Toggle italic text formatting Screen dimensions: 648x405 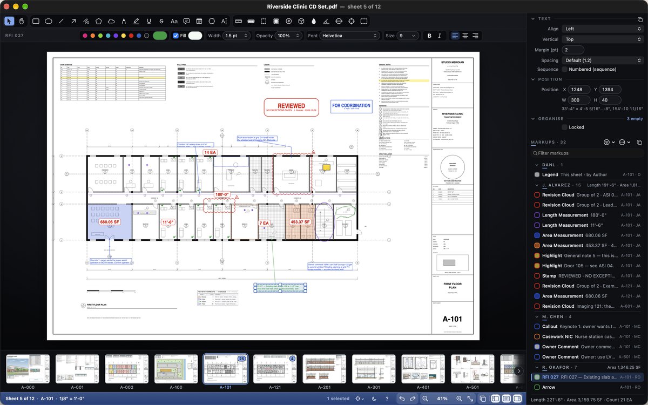click(x=440, y=36)
